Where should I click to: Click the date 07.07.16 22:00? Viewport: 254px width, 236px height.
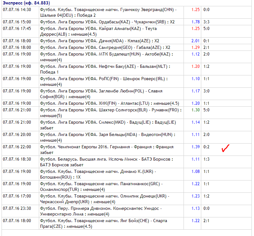[17, 147]
